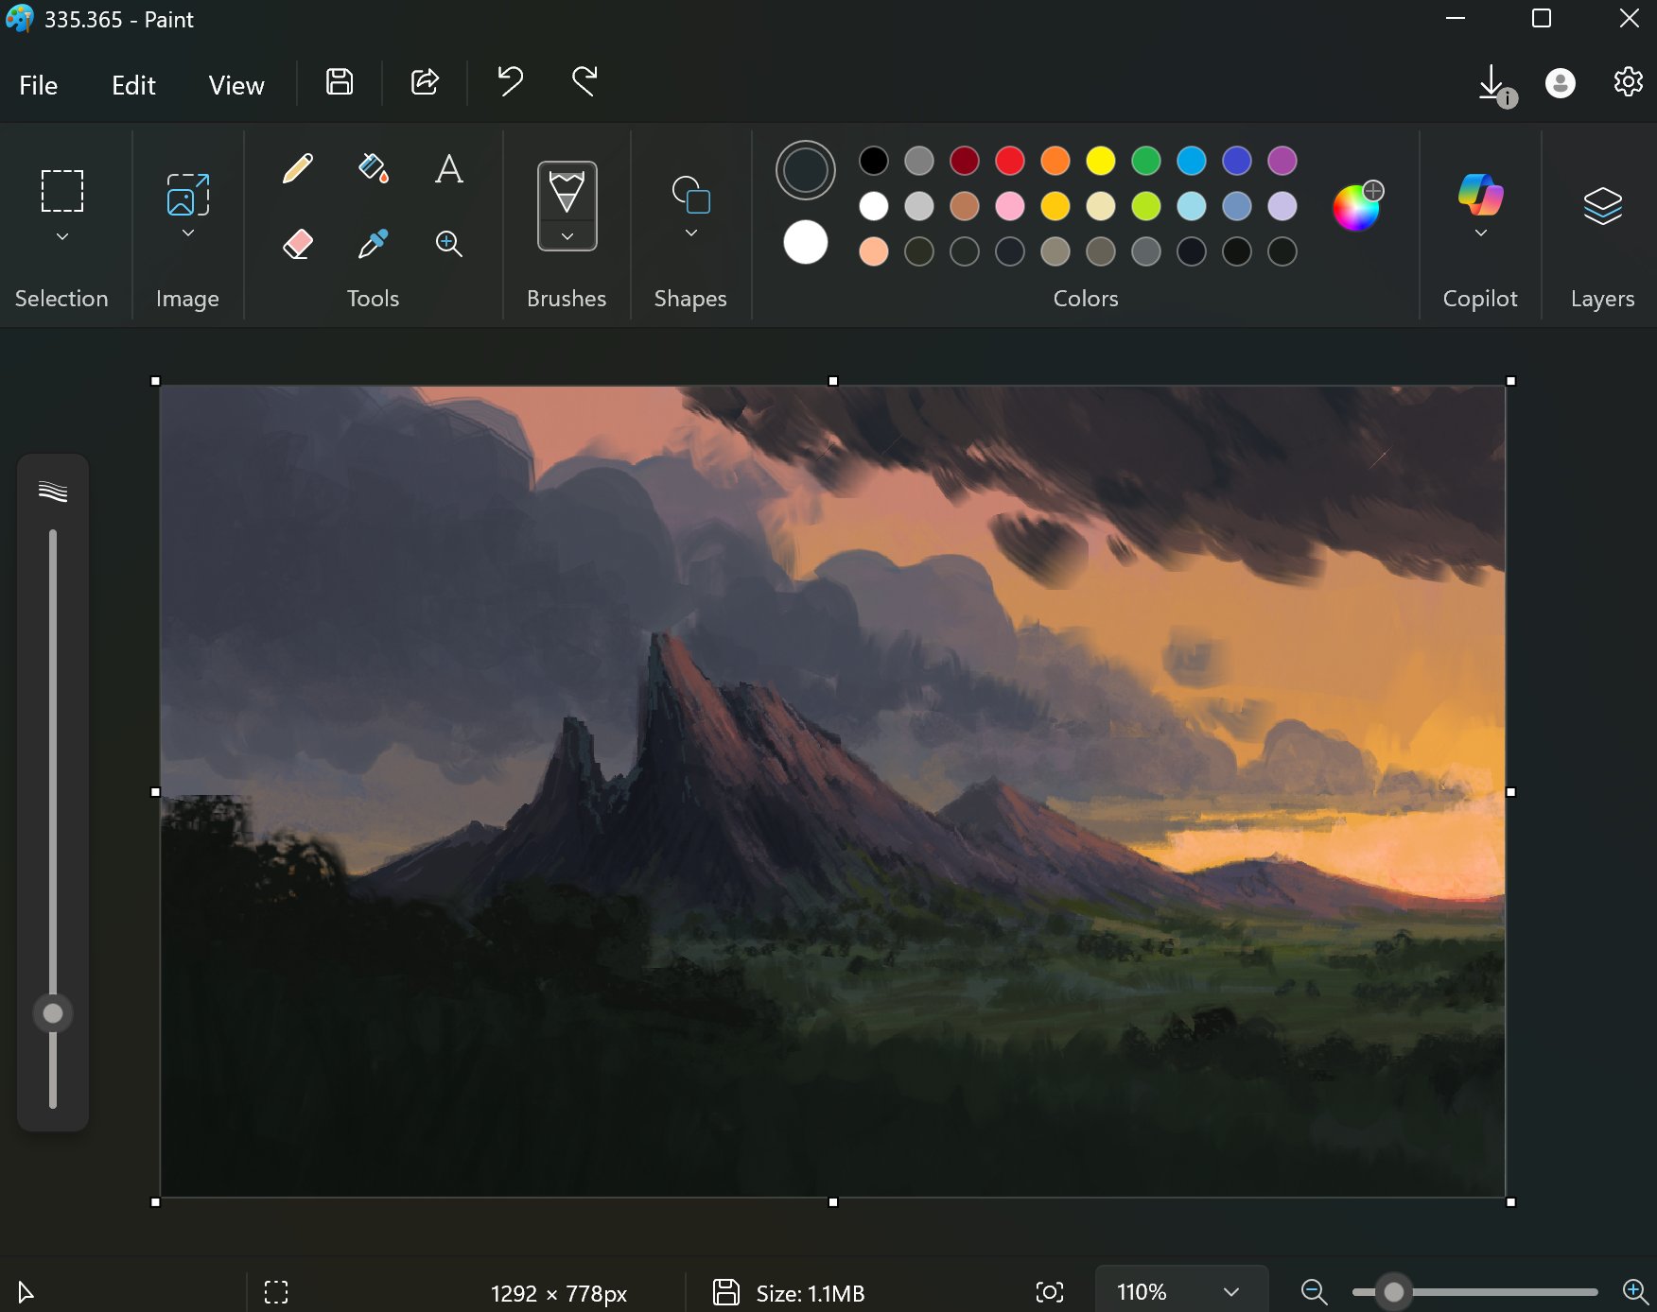The width and height of the screenshot is (1657, 1312).
Task: Expand the Image options chevron
Action: [187, 233]
